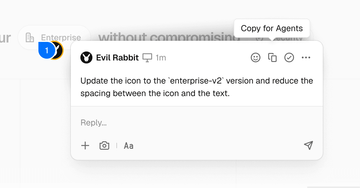This screenshot has width=360, height=188.
Task: Resolve the comment with the checkmark icon
Action: click(289, 57)
